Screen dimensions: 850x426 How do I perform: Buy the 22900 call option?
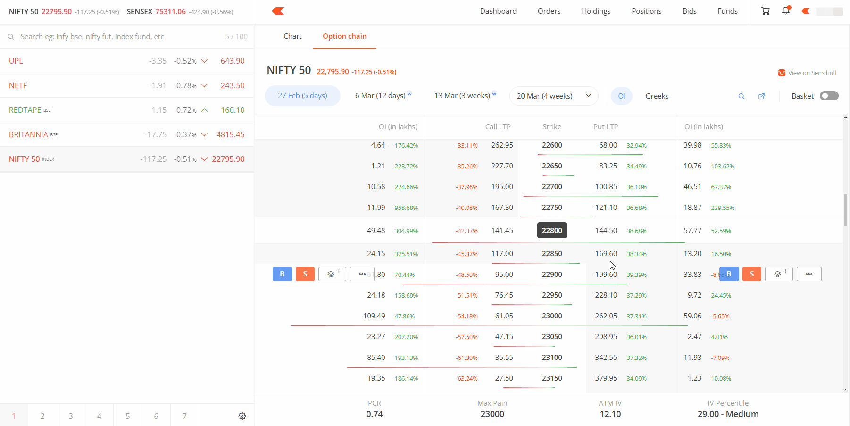coord(282,274)
